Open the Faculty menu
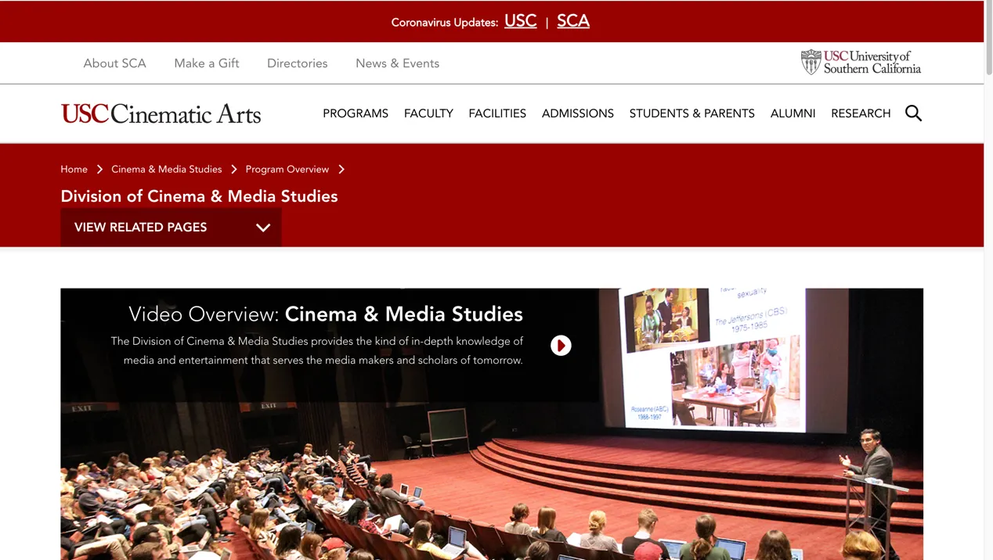993x560 pixels. click(x=428, y=113)
